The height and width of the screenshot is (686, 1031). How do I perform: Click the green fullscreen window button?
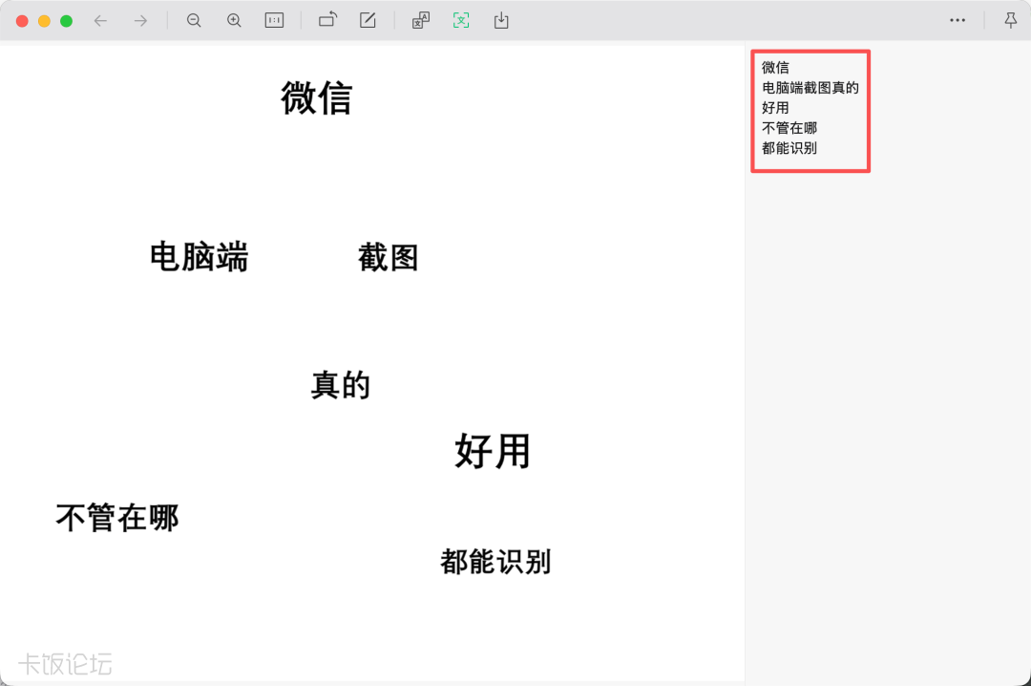67,21
